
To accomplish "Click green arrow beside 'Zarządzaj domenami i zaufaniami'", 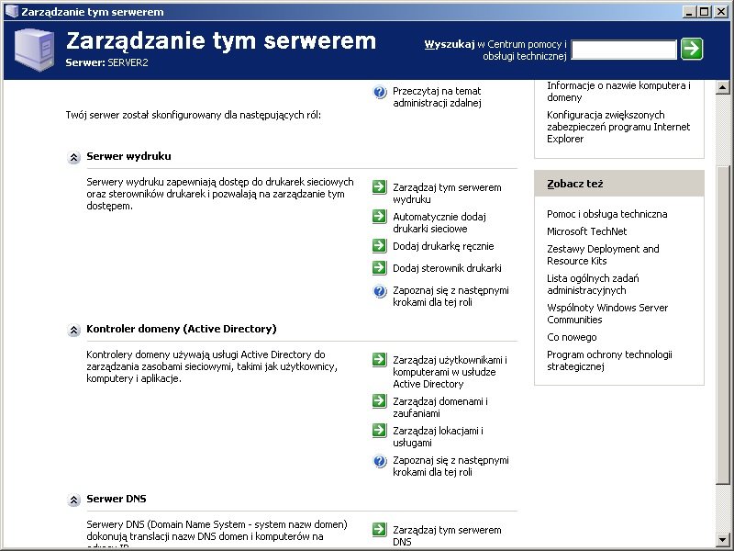I will 380,401.
